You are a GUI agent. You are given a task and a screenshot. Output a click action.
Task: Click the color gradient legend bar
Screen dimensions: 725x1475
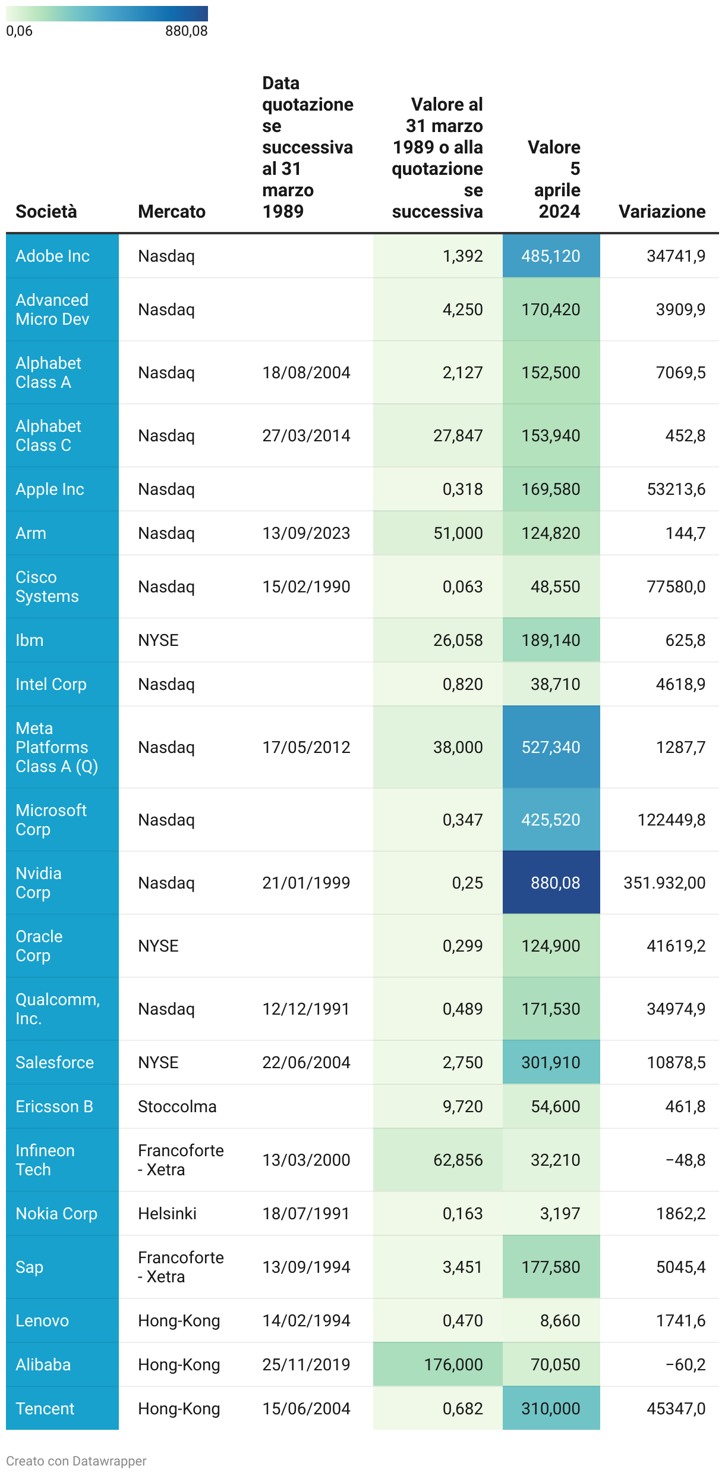107,13
